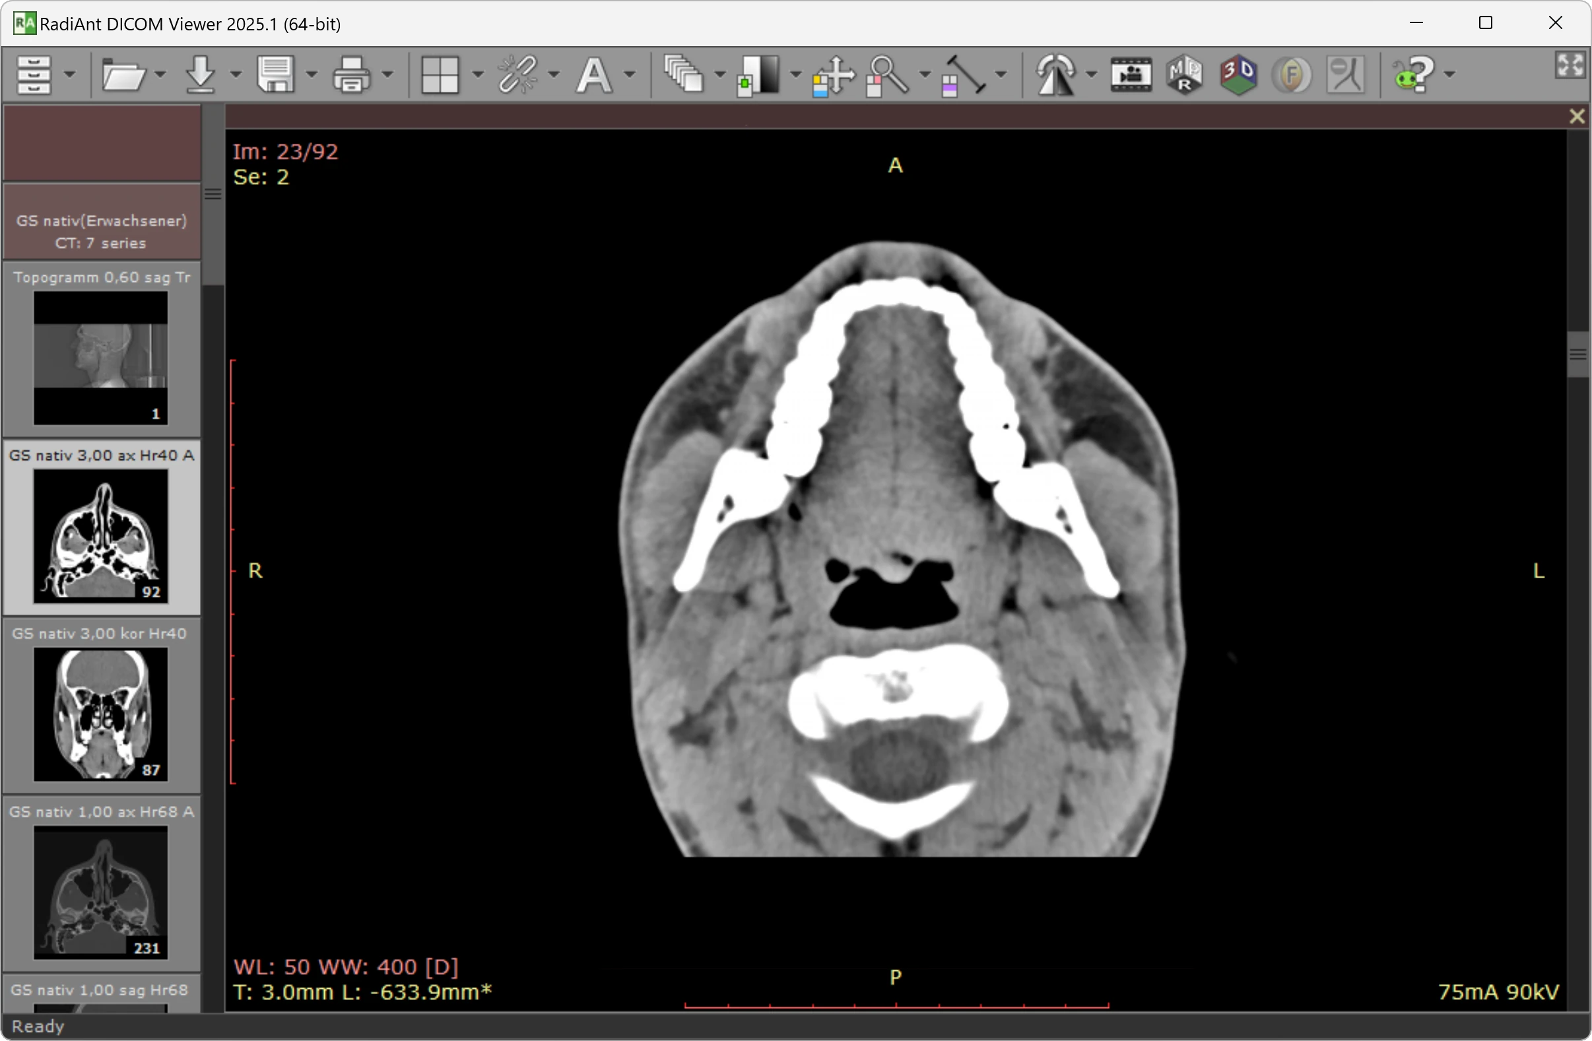Expand the Save button dropdown arrow

tap(310, 75)
